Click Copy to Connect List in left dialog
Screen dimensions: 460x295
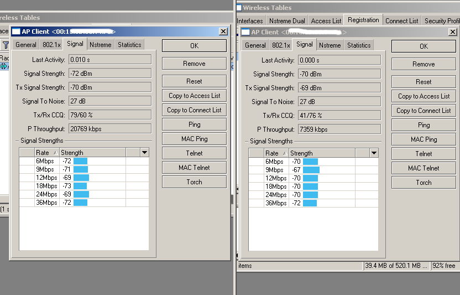click(x=194, y=110)
